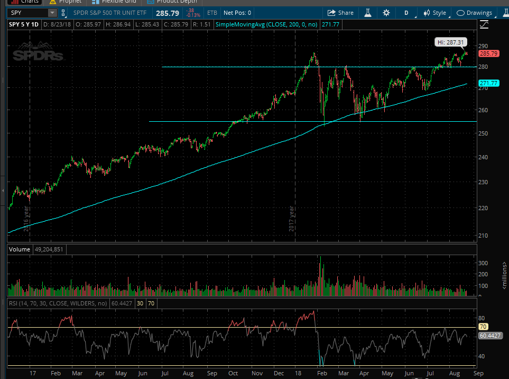509x379 pixels.
Task: Open chart settings gear icon
Action: point(386,13)
